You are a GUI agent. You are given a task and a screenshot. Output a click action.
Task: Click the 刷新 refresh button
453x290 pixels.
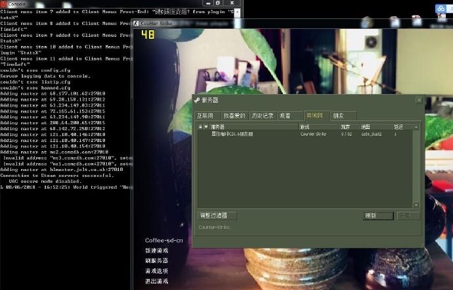pos(378,216)
